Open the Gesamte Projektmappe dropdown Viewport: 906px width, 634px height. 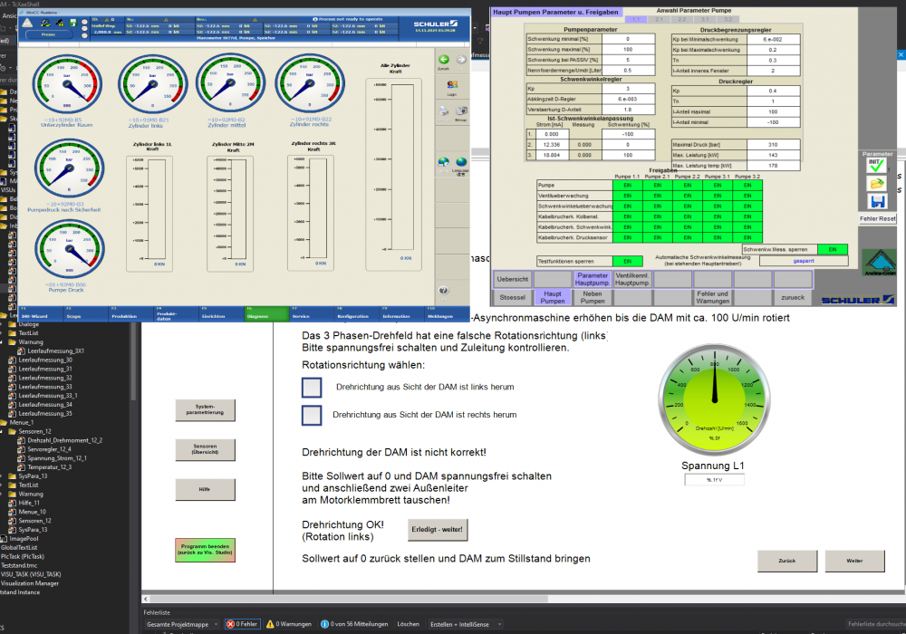[x=183, y=624]
